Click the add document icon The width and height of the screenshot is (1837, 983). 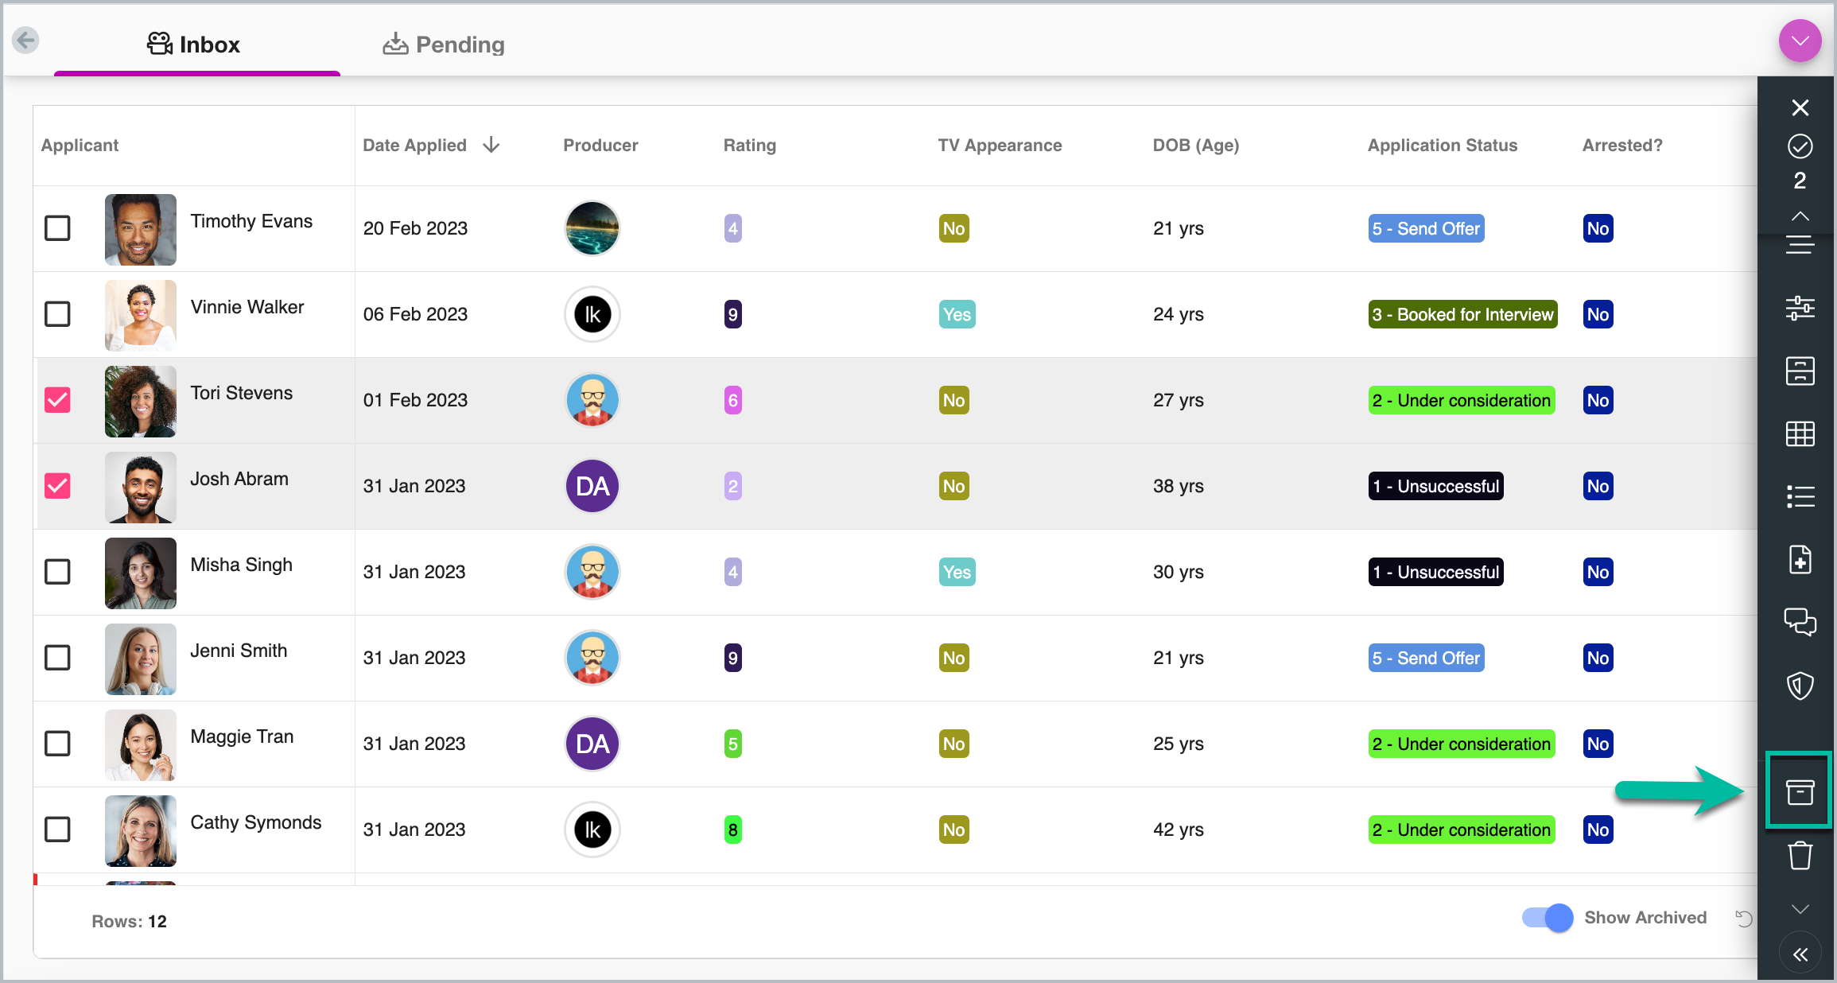coord(1800,559)
